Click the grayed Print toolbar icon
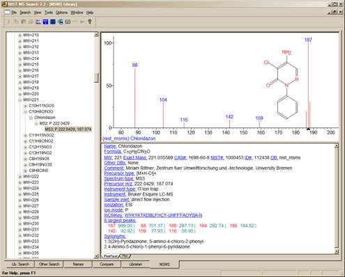Viewport: 345px width, 277px height. click(31, 22)
